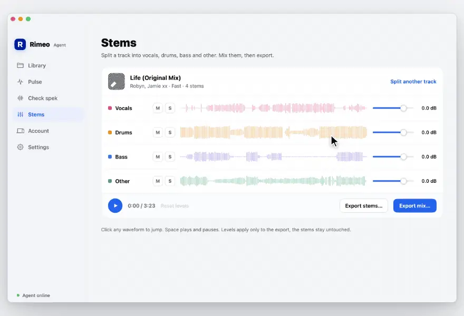Screen dimensions: 464x316
Task: Open the Library section
Action: click(x=49, y=65)
